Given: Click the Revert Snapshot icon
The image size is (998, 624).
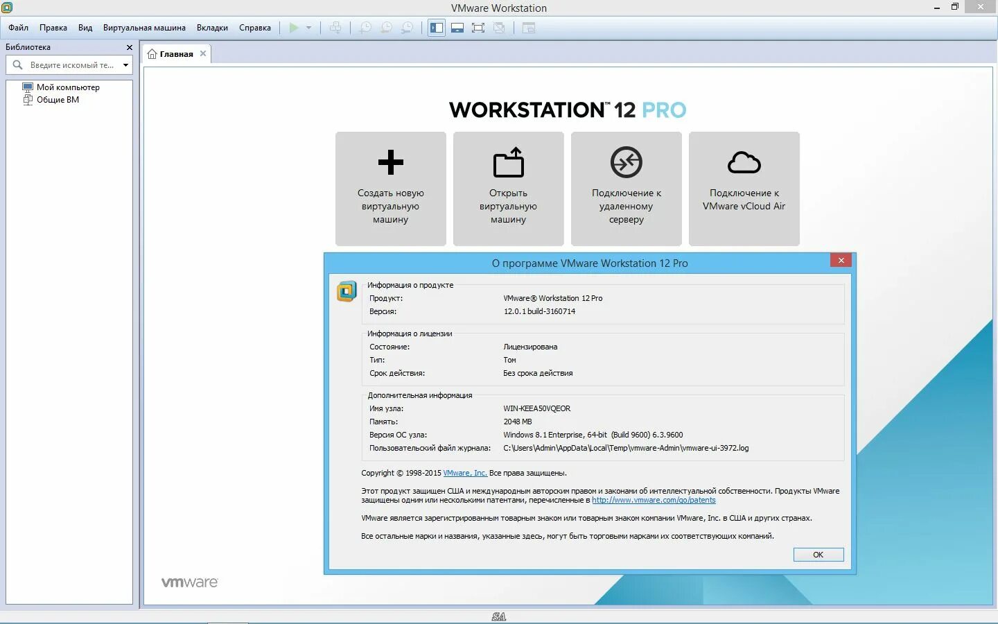Looking at the screenshot, I should point(387,28).
